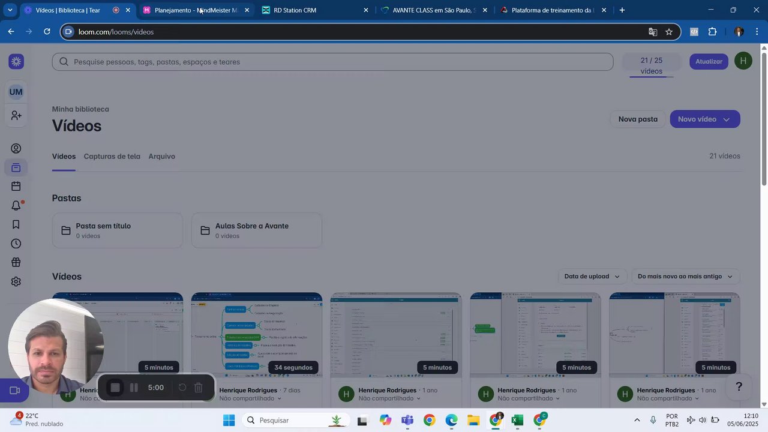Switch to the Arquivo tab
The width and height of the screenshot is (768, 432).
pyautogui.click(x=162, y=156)
